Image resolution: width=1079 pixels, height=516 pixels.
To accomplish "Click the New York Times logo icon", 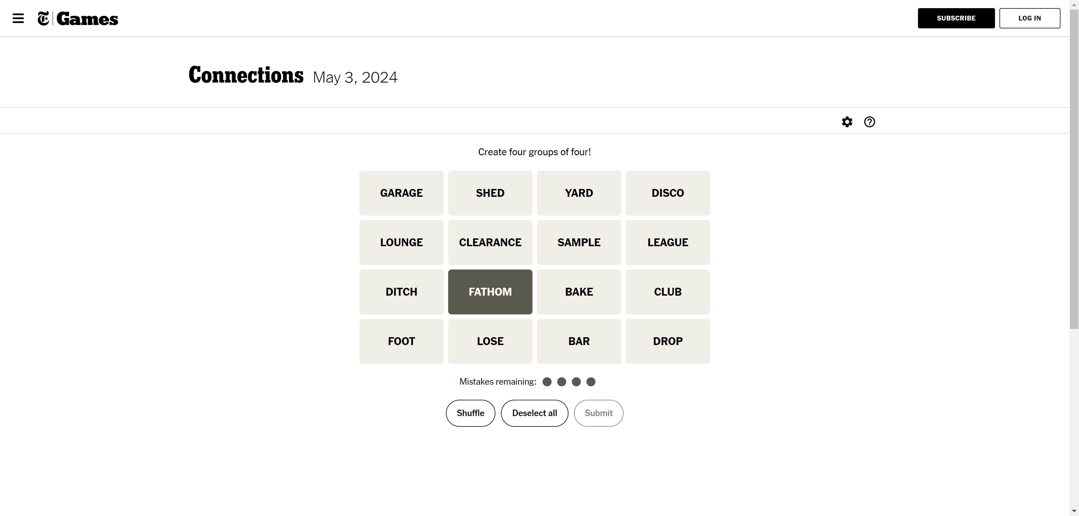I will [x=44, y=19].
